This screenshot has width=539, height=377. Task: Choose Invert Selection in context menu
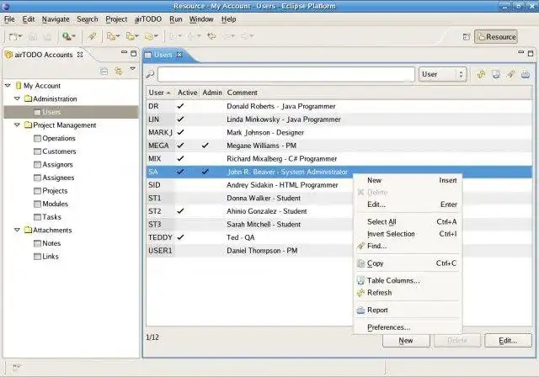(x=408, y=234)
